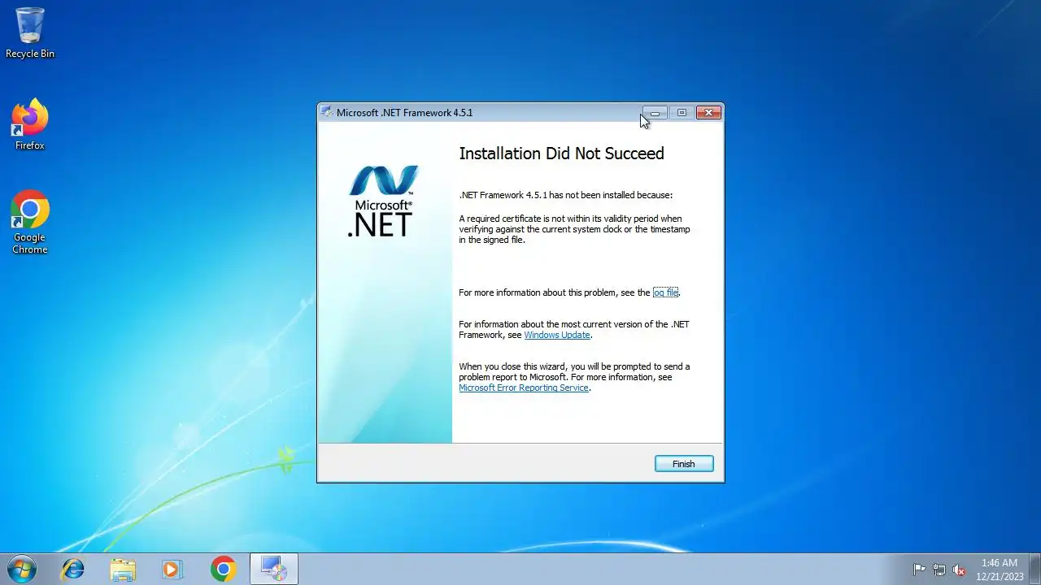This screenshot has height=585, width=1041.
Task: Select the .NET installer taskbar button
Action: [x=274, y=569]
